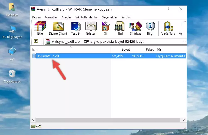Select Bu Bilgisayar desktop icon

coord(12,29)
